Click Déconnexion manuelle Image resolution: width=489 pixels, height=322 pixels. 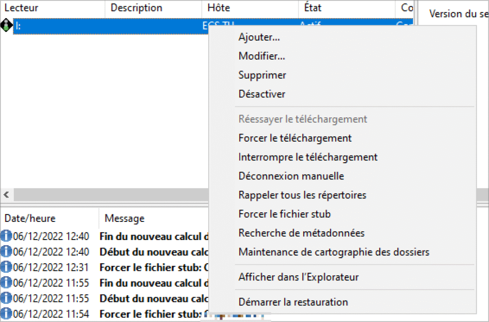291,176
